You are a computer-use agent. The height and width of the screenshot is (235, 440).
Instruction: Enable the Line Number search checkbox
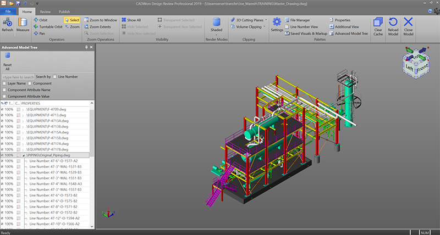[x=55, y=77]
